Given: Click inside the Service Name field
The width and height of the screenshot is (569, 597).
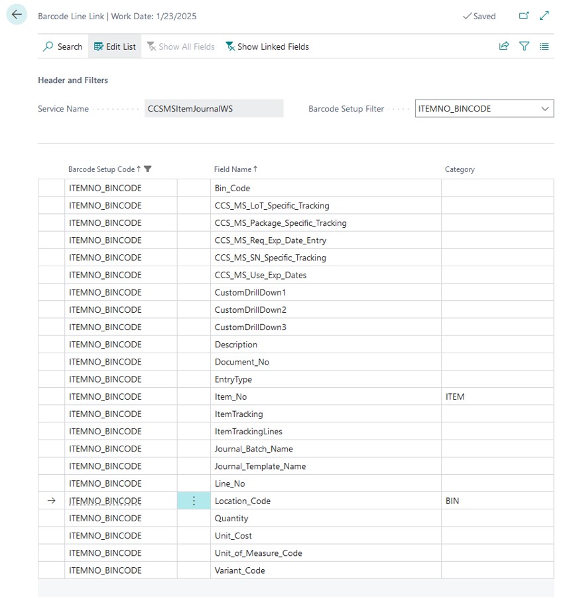Looking at the screenshot, I should (212, 108).
